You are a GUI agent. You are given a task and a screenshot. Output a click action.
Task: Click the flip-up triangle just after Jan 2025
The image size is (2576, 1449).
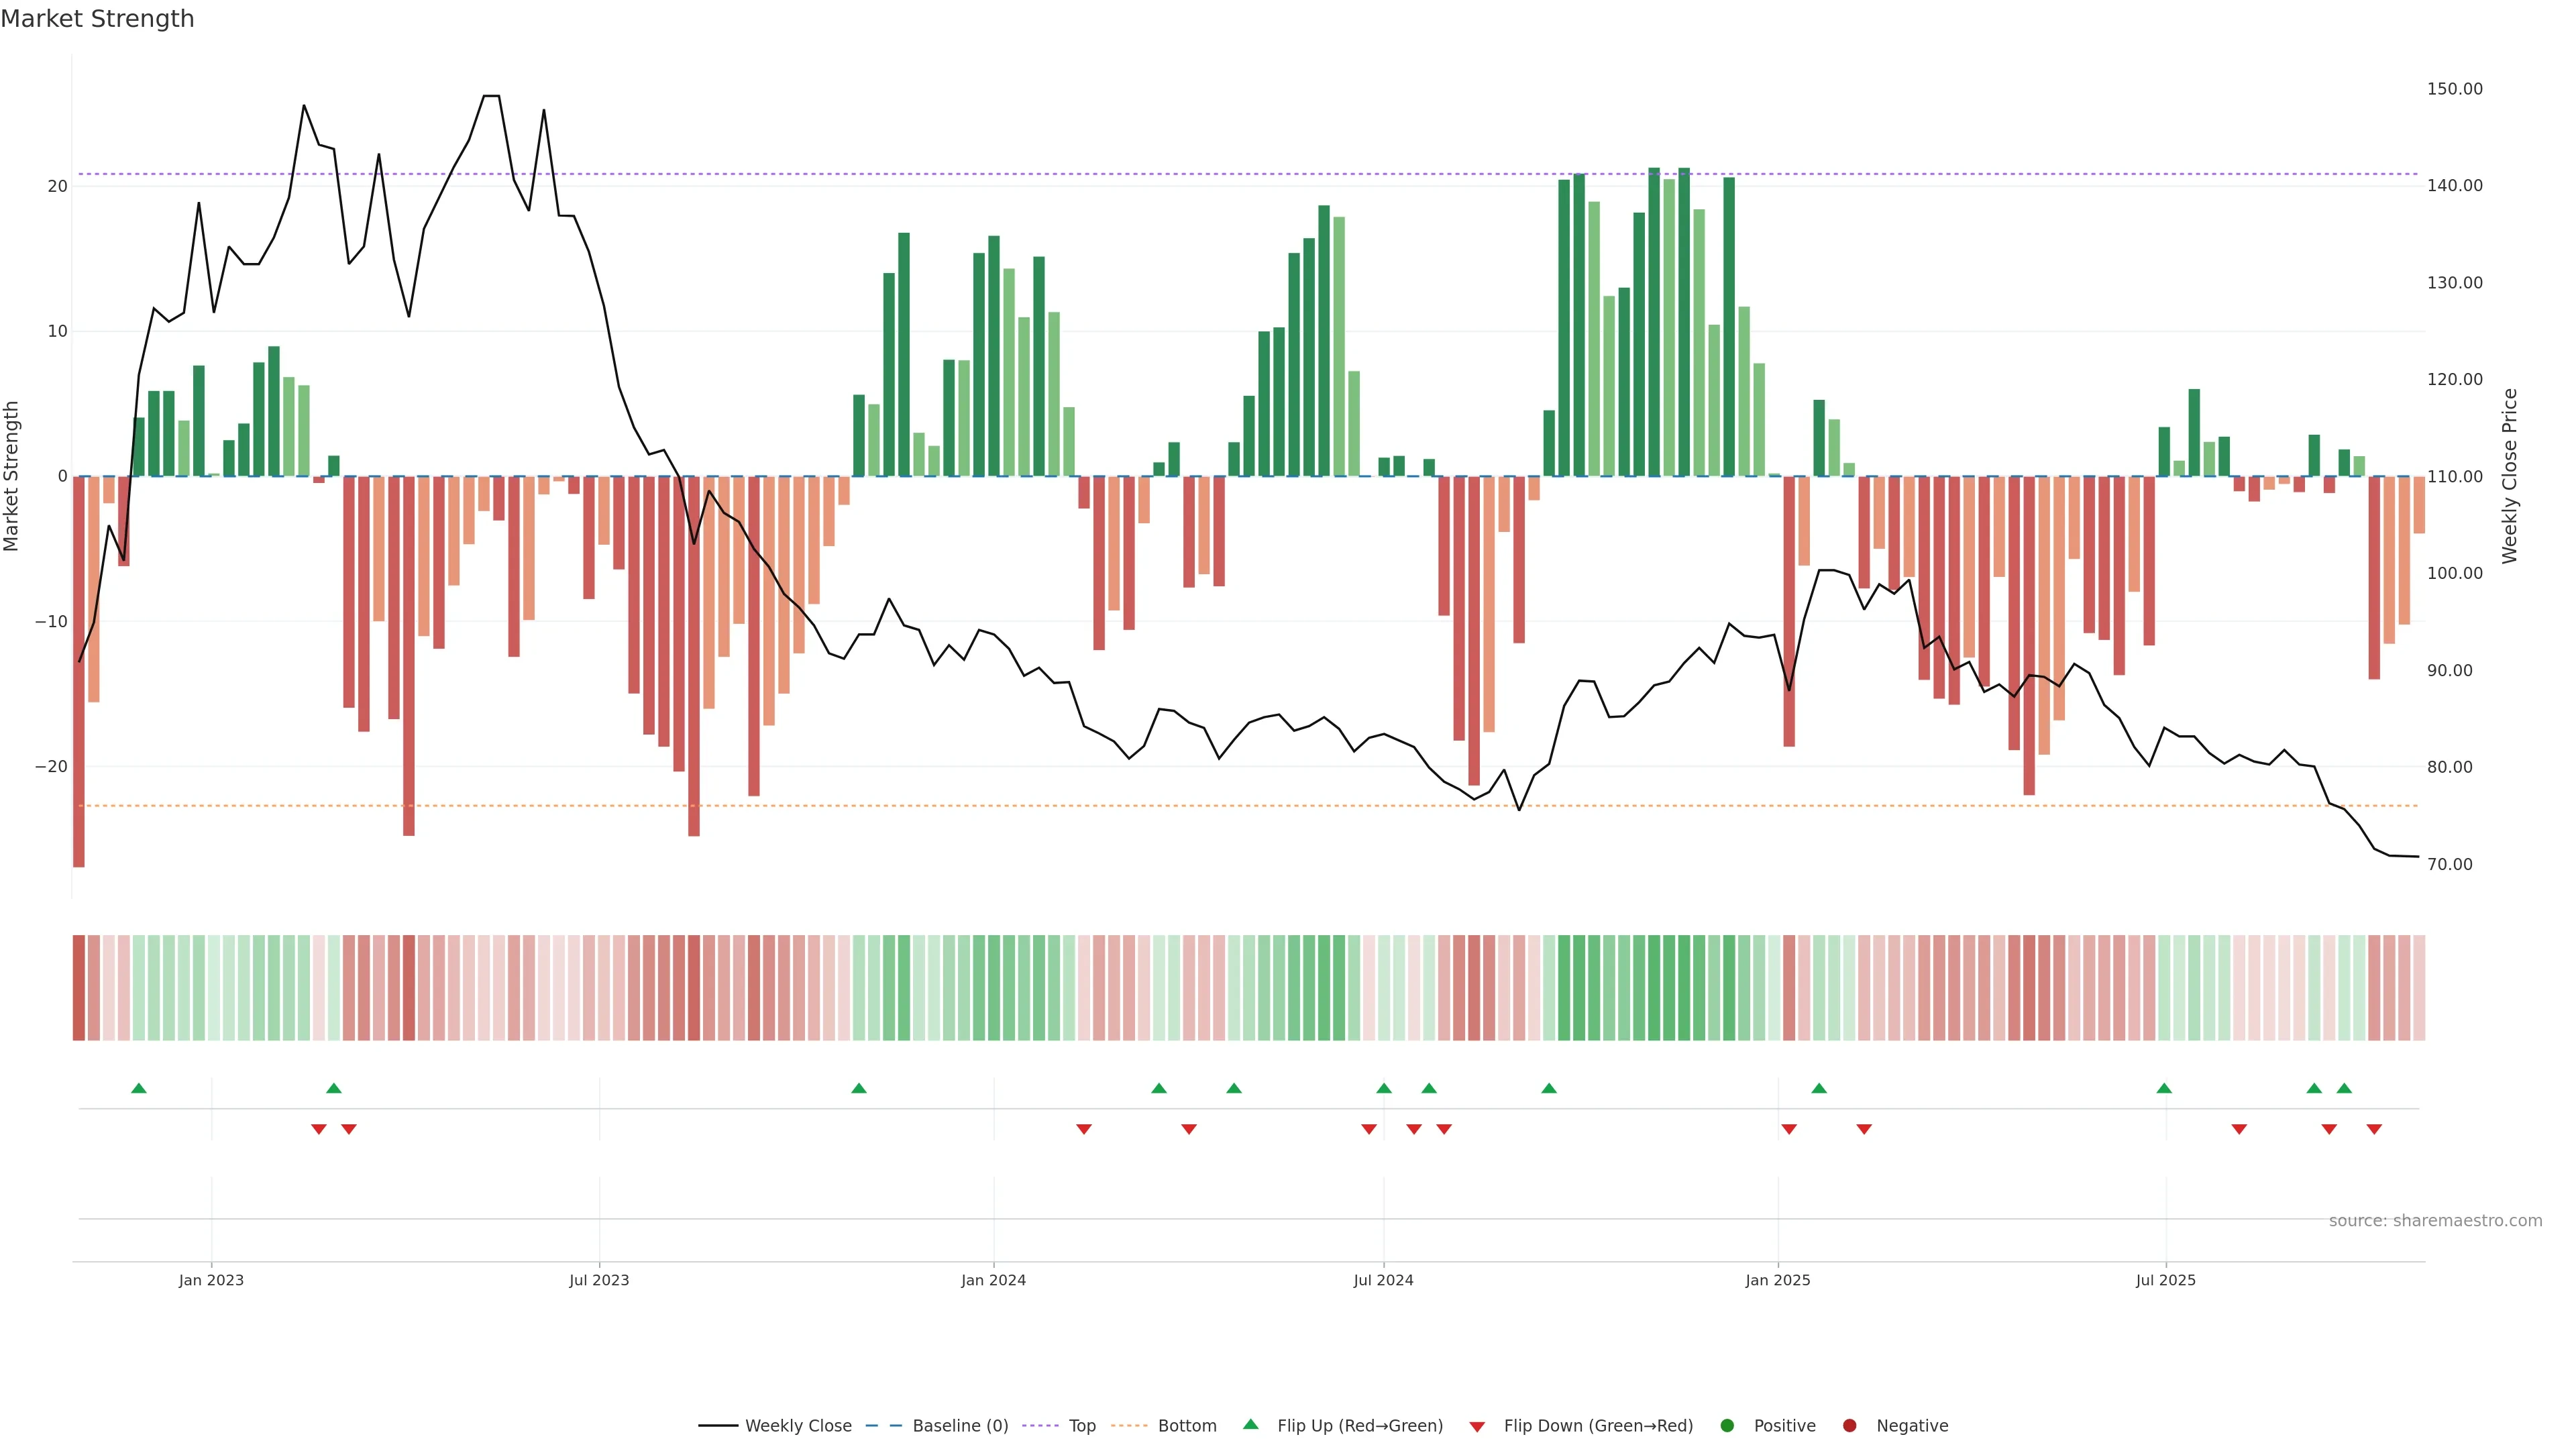[x=1819, y=1088]
